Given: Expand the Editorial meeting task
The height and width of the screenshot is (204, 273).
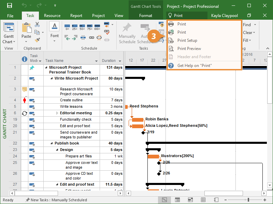Looking at the screenshot, I should pyautogui.click(x=57, y=113).
